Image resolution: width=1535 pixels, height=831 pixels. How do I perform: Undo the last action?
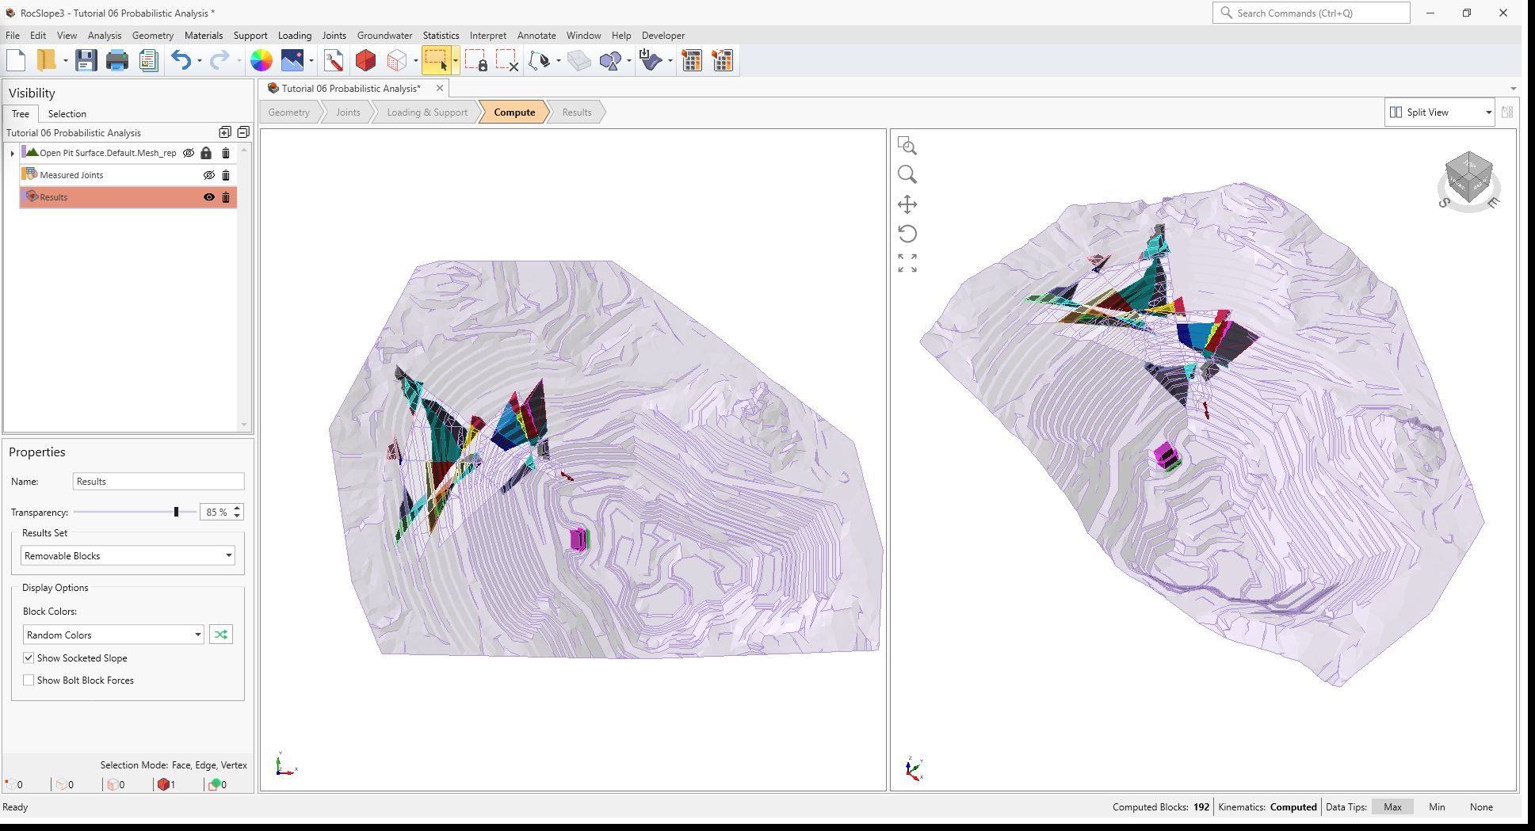click(x=181, y=60)
